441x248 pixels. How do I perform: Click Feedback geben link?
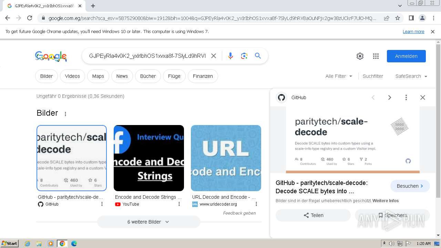pos(239,213)
